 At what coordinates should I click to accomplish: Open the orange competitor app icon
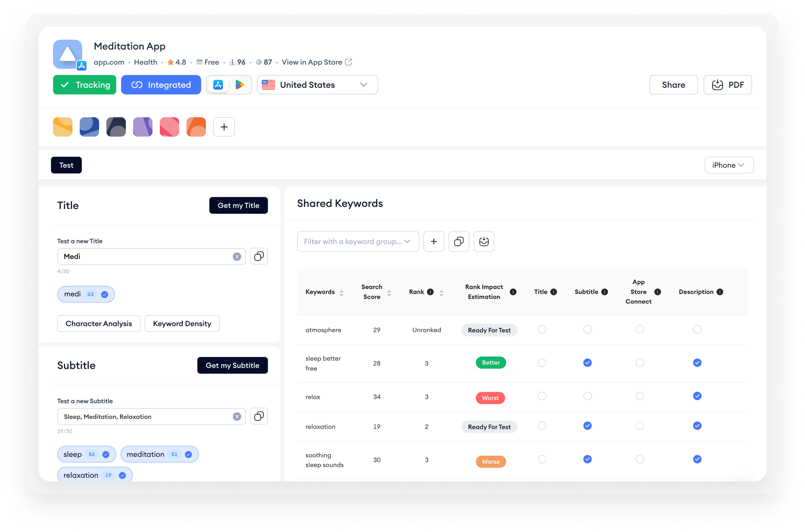(196, 127)
